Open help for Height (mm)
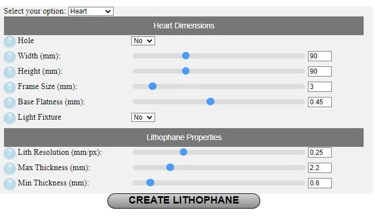This screenshot has height=220, width=375. (x=10, y=72)
